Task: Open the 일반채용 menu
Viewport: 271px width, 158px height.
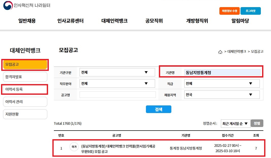Action: (x=27, y=21)
